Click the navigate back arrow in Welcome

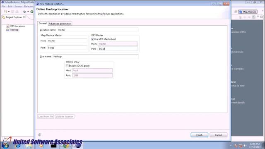coord(245,17)
